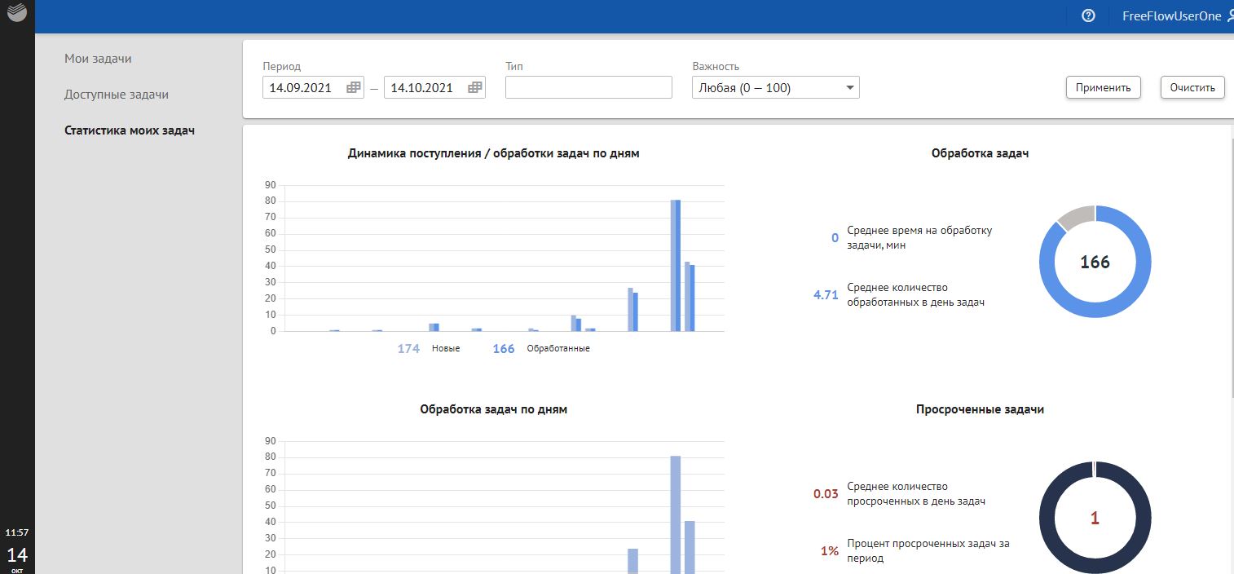Click the grey segment of Обработка задач donut
Screen dimensions: 1234x574
point(1074,216)
